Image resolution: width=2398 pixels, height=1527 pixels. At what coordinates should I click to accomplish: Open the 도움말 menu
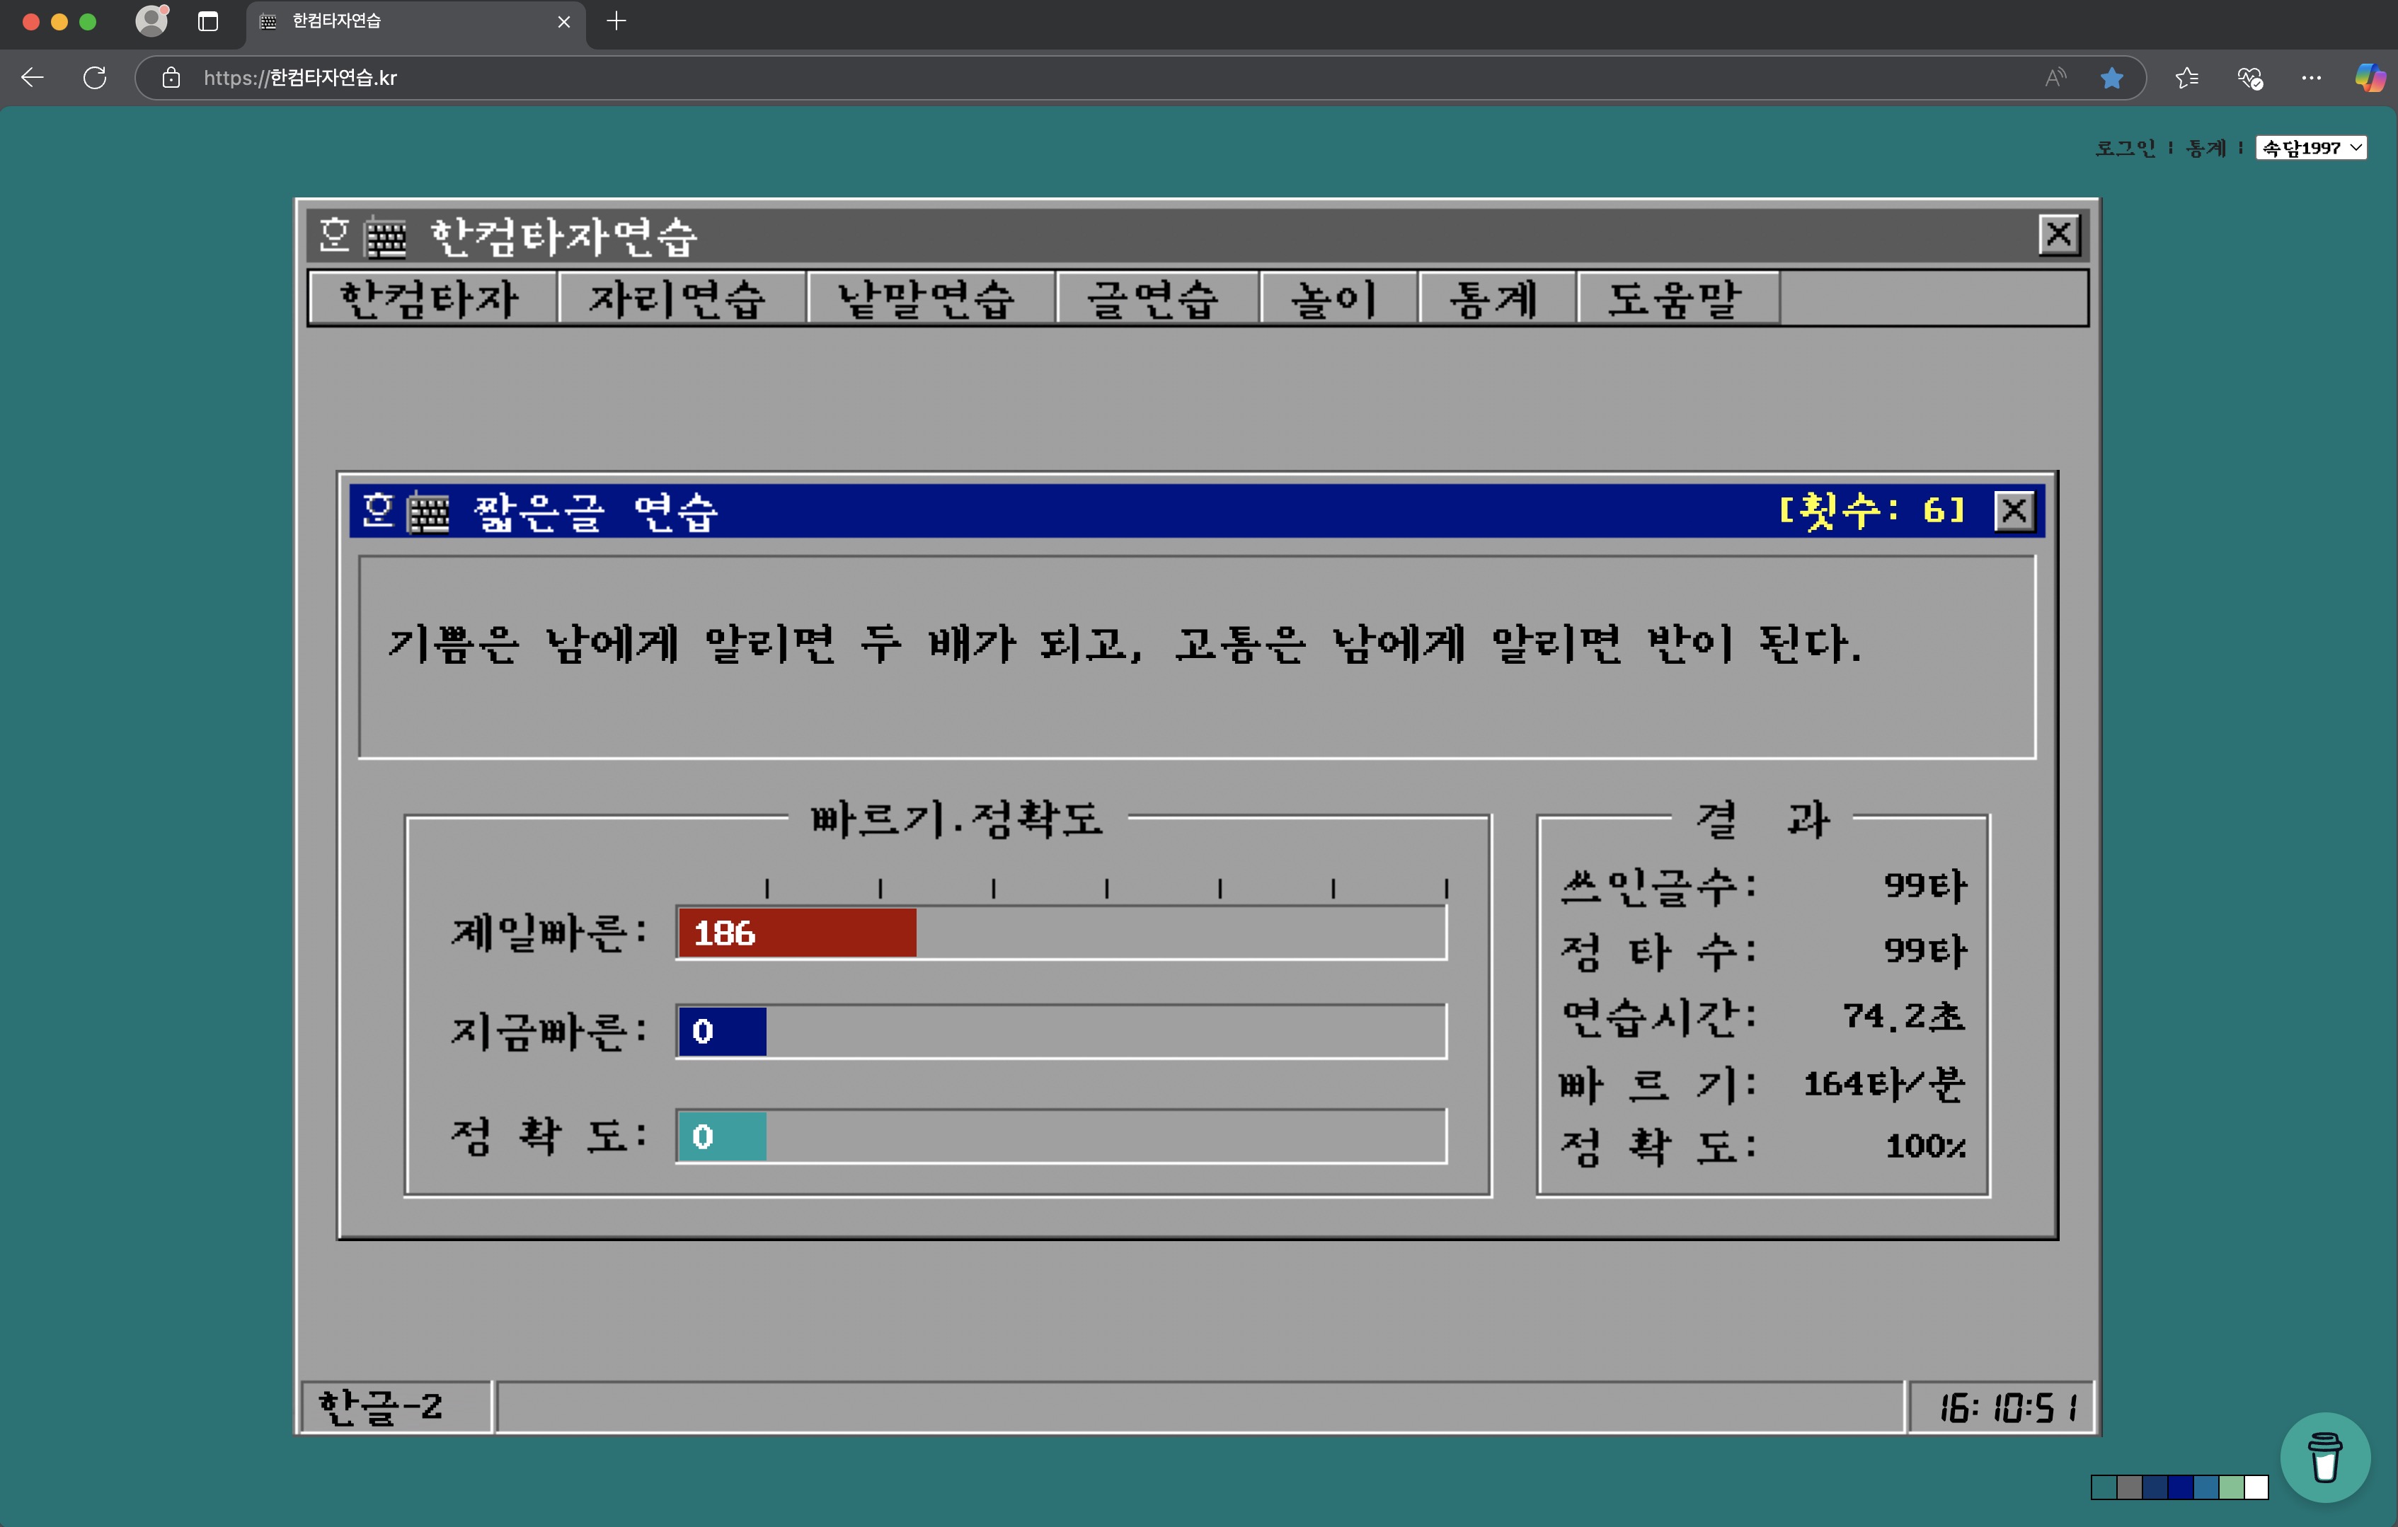[x=1678, y=299]
